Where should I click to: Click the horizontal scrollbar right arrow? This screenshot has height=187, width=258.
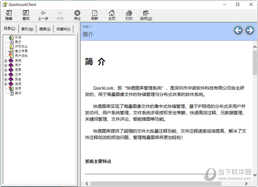[246, 184]
